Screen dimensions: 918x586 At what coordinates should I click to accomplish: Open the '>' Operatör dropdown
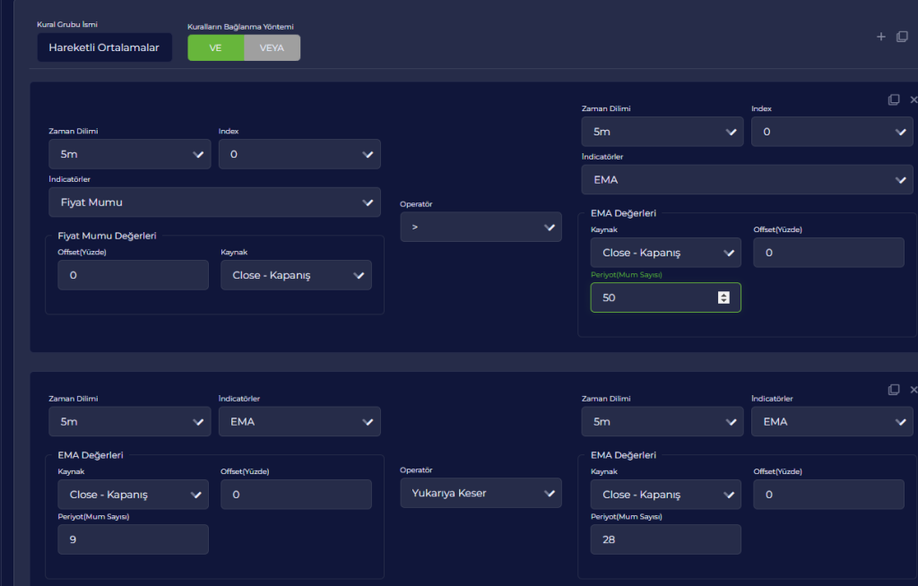click(x=481, y=227)
